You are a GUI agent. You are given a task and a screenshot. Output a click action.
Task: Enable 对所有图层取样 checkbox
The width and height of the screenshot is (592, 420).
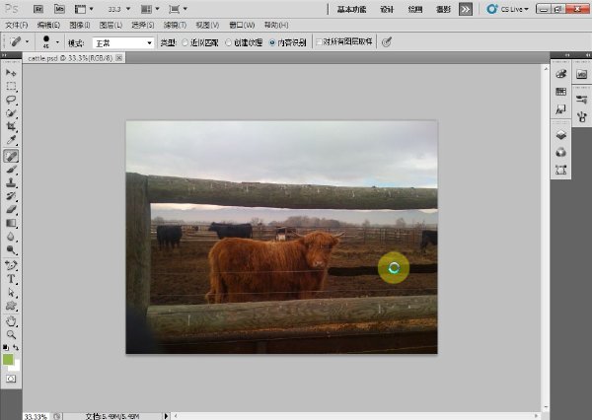[x=319, y=41]
